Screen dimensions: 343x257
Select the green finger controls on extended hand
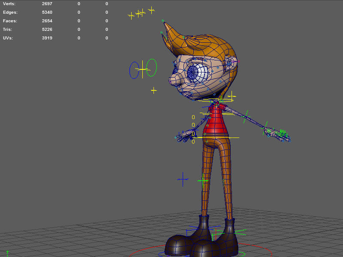pos(283,133)
